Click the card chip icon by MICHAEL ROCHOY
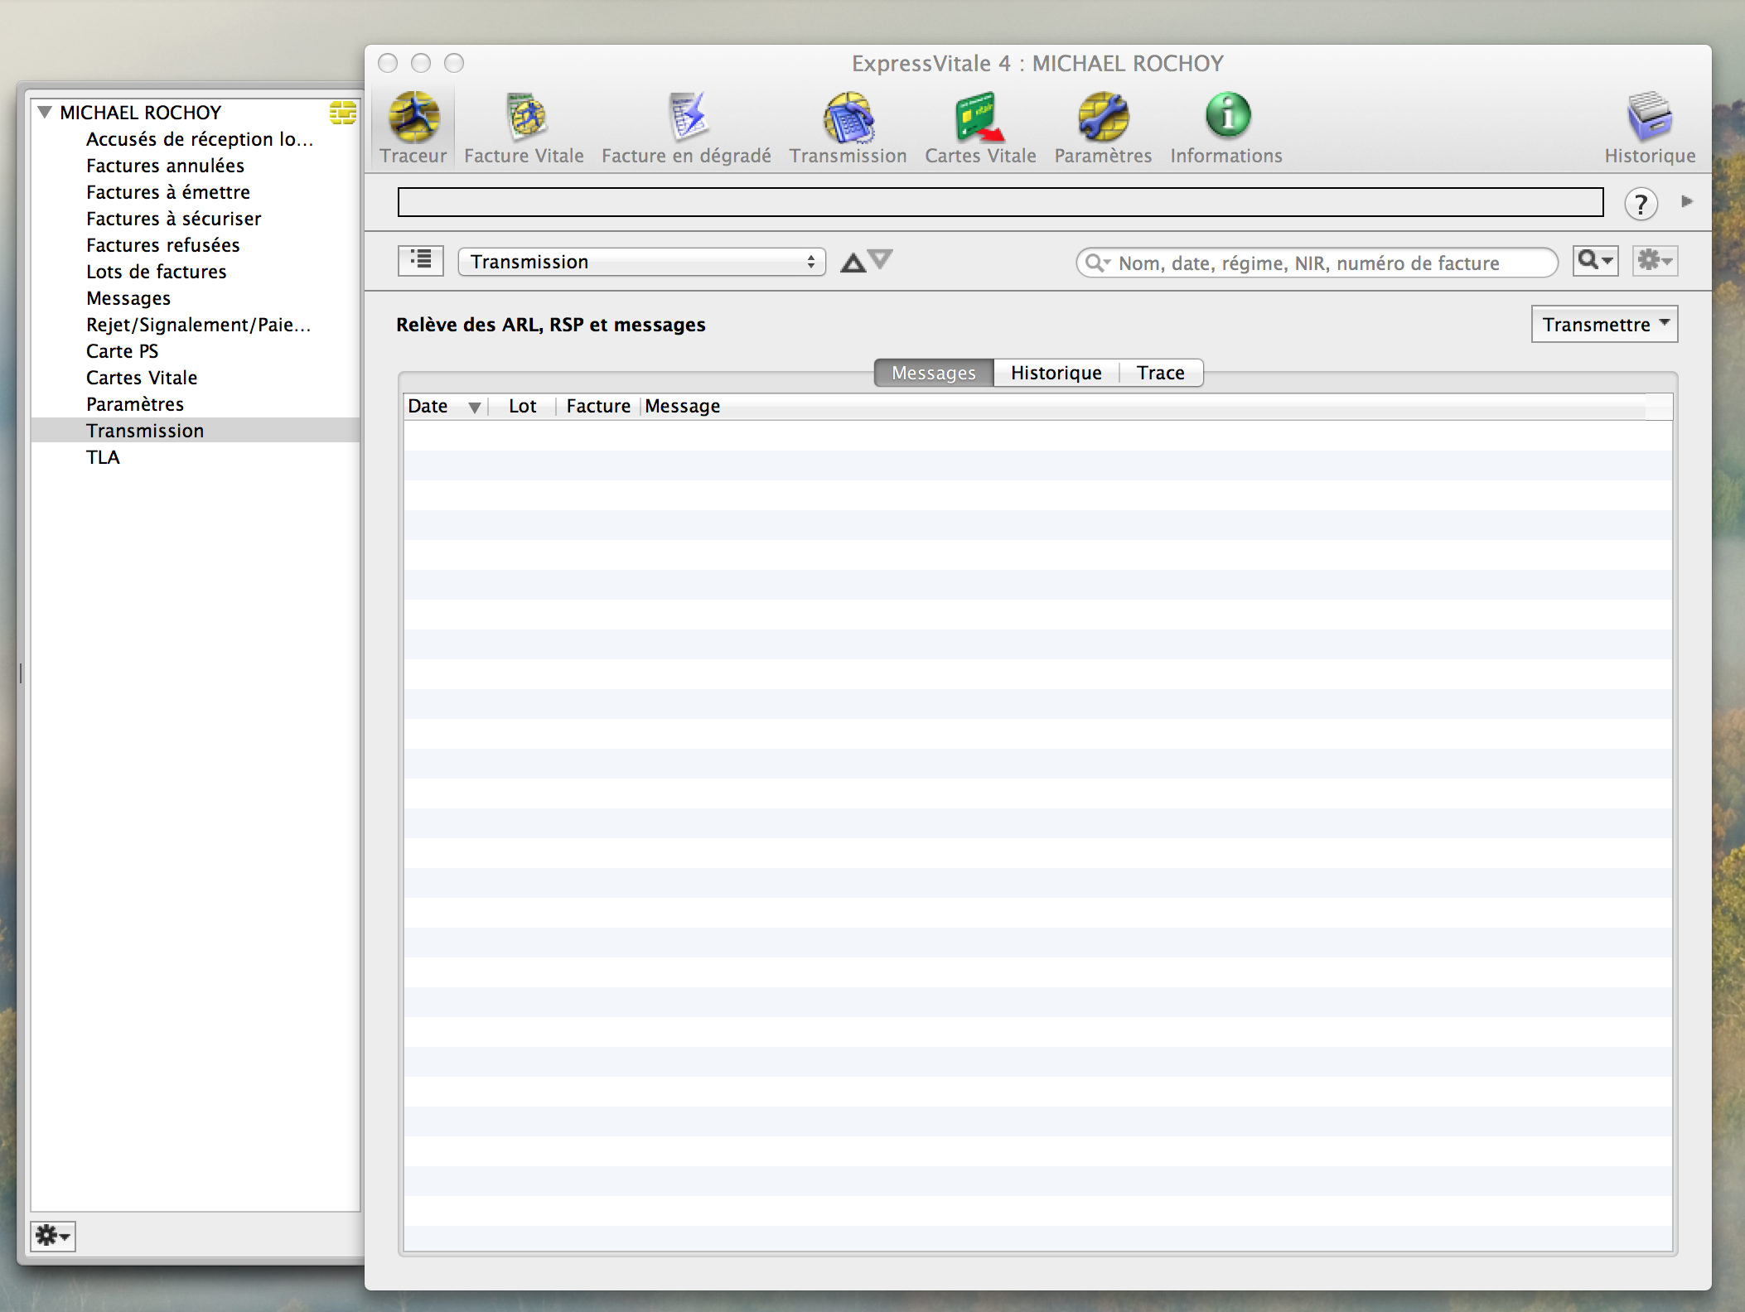The height and width of the screenshot is (1312, 1745). pos(343,112)
